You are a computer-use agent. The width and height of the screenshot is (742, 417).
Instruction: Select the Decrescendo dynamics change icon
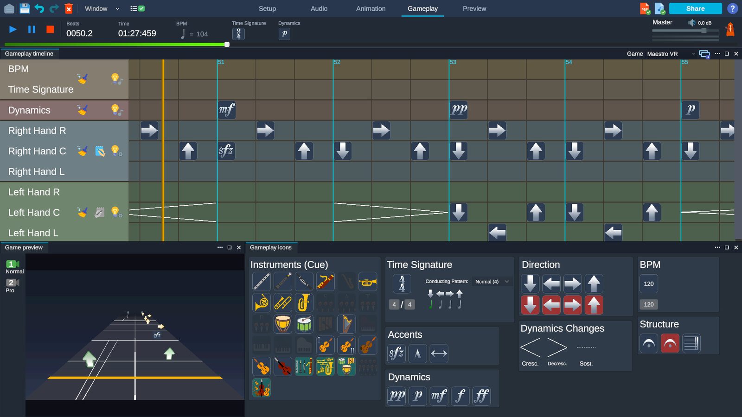[557, 347]
